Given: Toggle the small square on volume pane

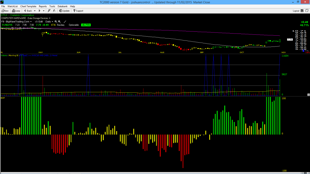Looking at the screenshot, I should click(x=308, y=95).
